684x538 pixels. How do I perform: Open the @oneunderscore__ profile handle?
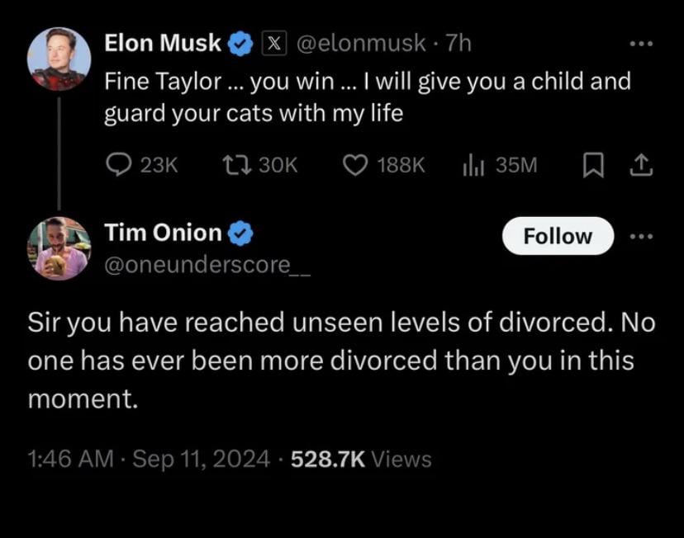[208, 263]
